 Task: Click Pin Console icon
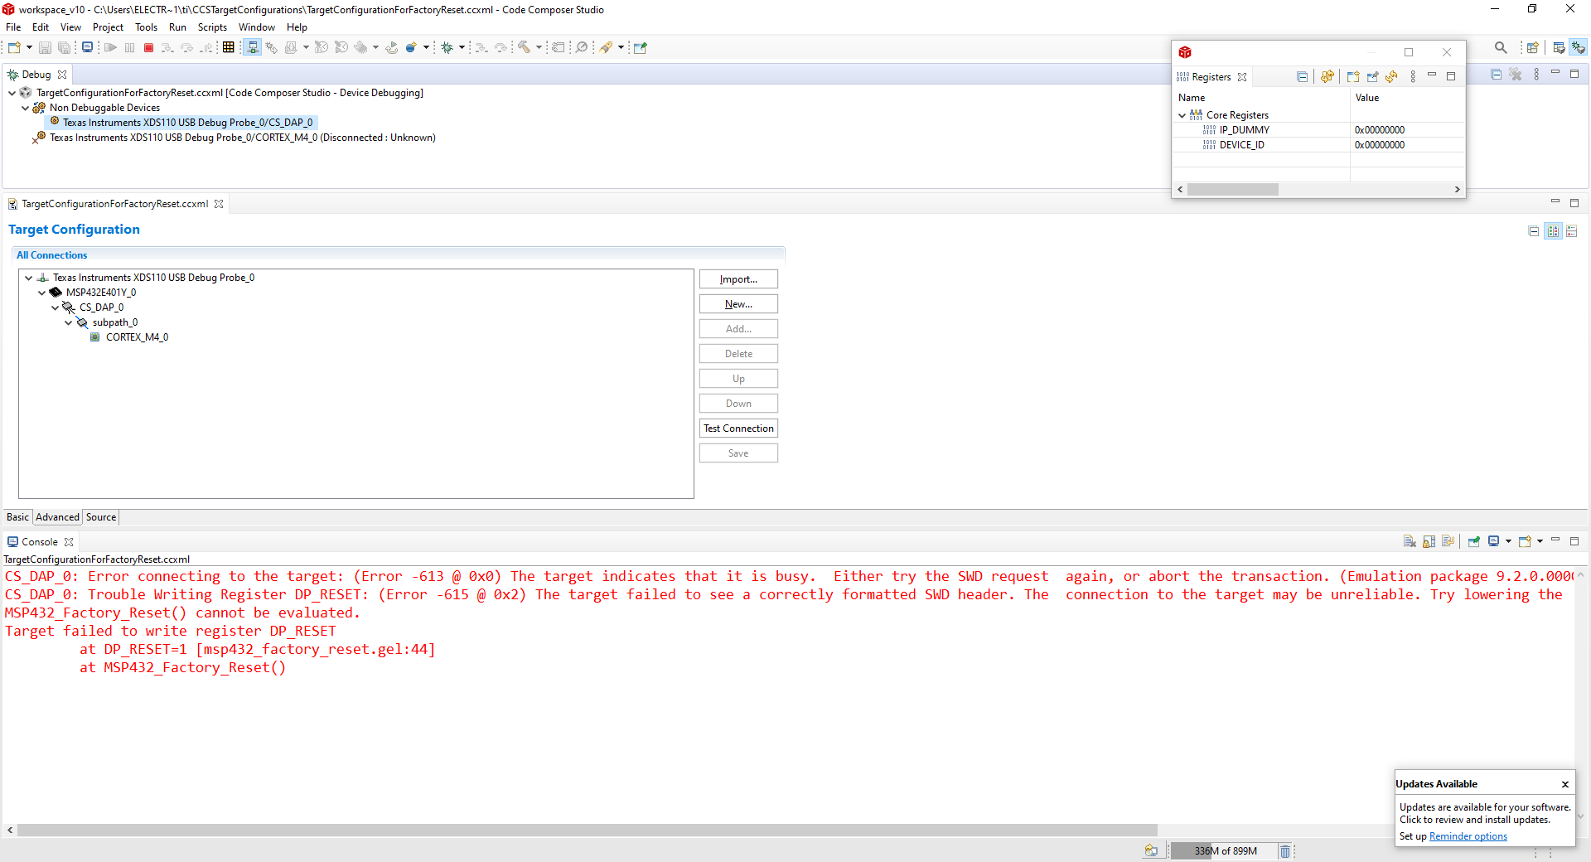(x=1474, y=542)
